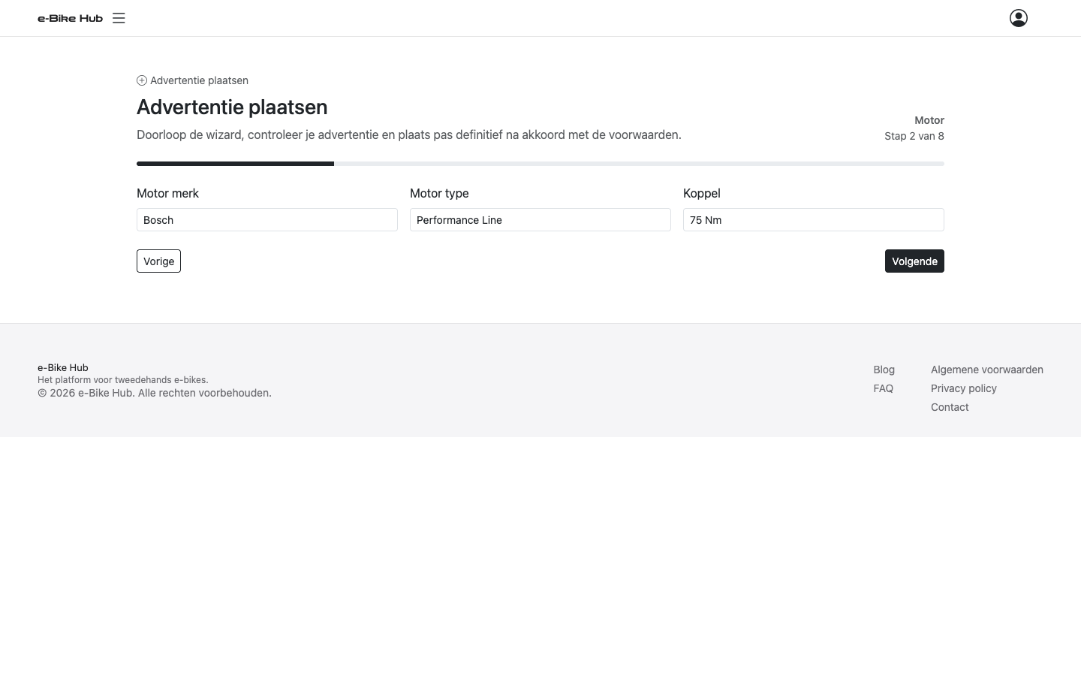Click the copyright 2026 footer text

(155, 393)
